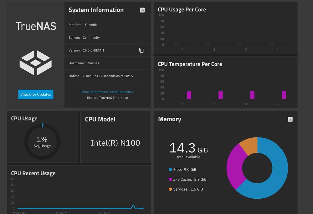The width and height of the screenshot is (313, 214).
Task: Click the 14.3 GiB total available figure
Action: pos(188,150)
